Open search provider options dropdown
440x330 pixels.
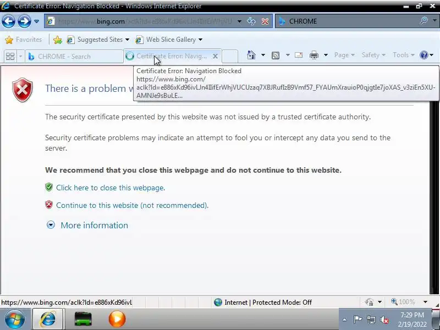[435, 20]
